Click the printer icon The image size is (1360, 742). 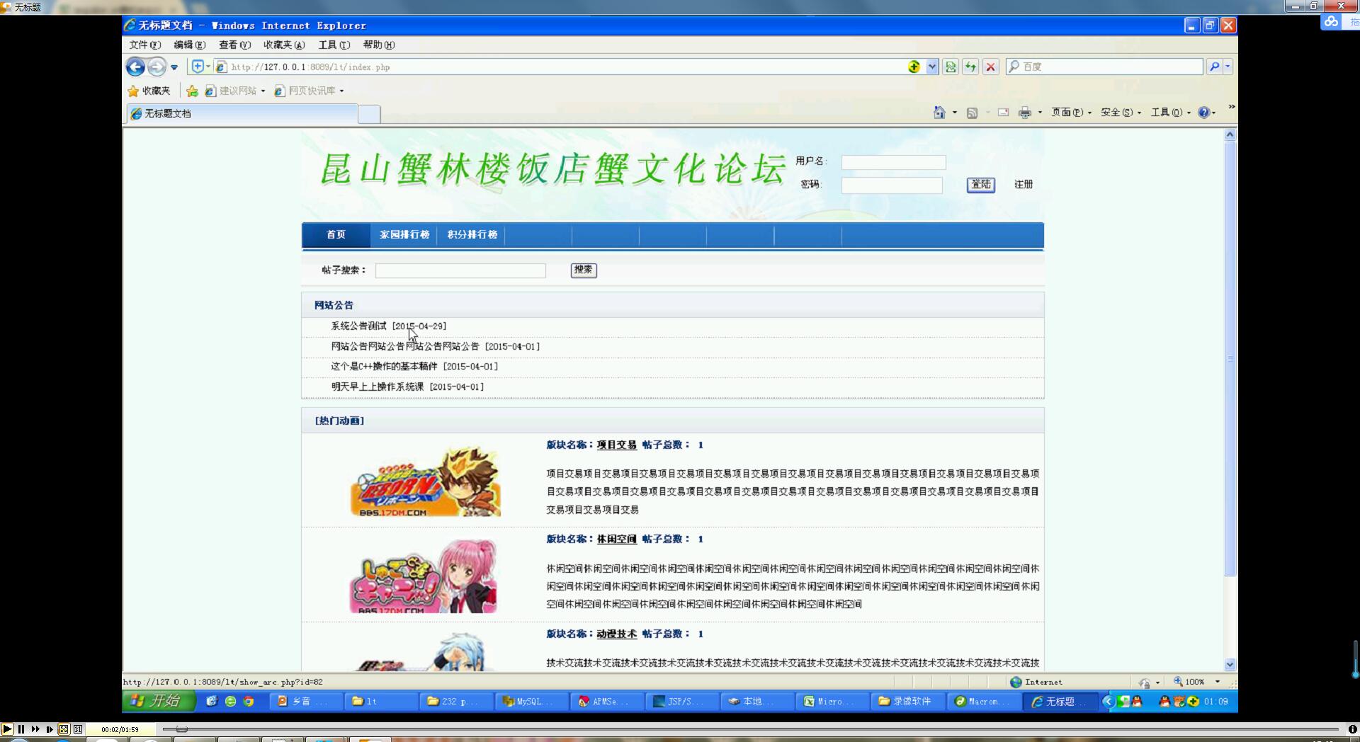pyautogui.click(x=1024, y=113)
